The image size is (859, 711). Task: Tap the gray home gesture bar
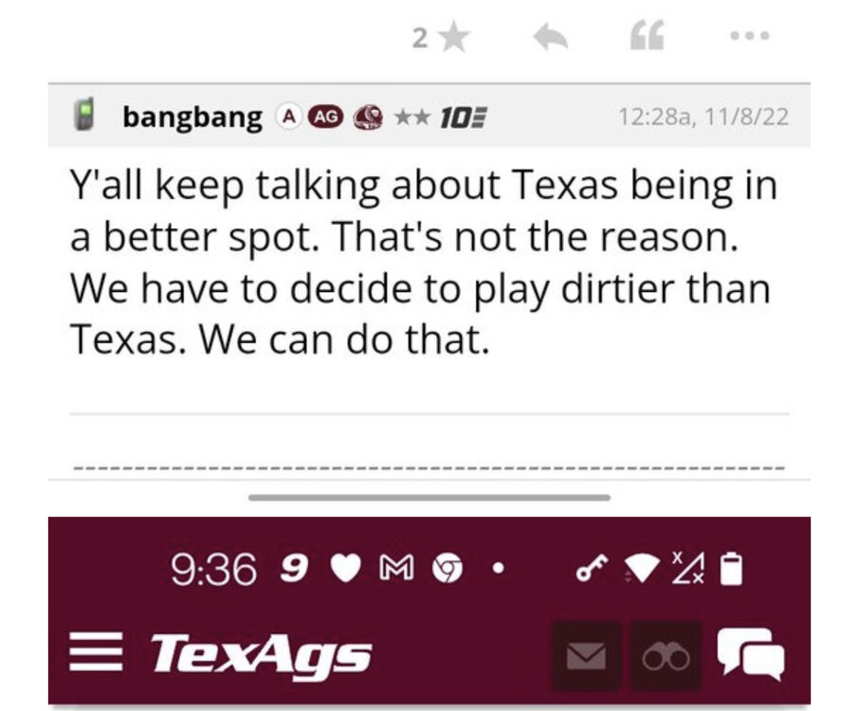click(x=429, y=497)
